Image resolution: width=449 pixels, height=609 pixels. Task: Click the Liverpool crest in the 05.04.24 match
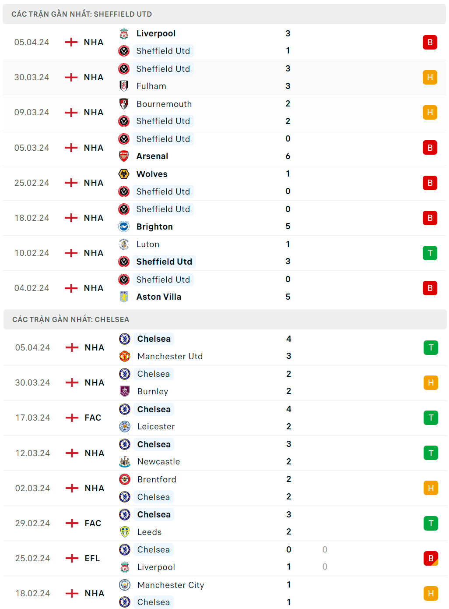click(124, 34)
